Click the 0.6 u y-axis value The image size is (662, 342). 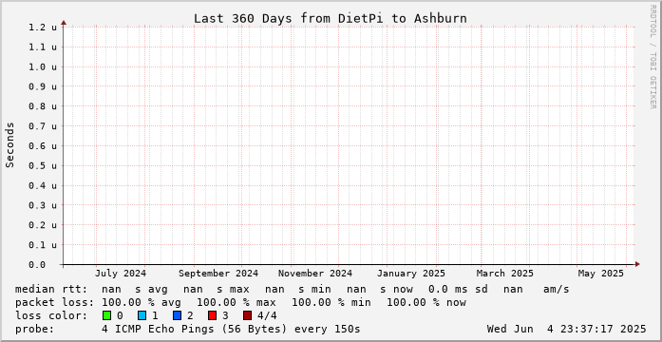click(43, 146)
